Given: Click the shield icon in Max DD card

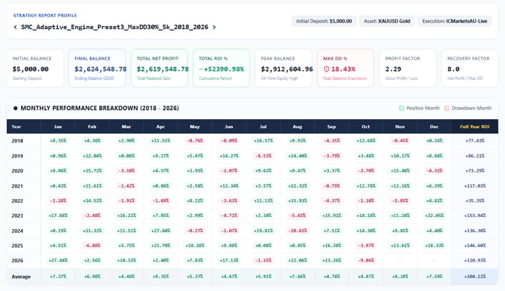Looking at the screenshot, I should pos(326,69).
